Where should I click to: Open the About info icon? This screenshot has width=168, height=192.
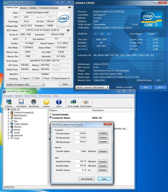point(59,103)
